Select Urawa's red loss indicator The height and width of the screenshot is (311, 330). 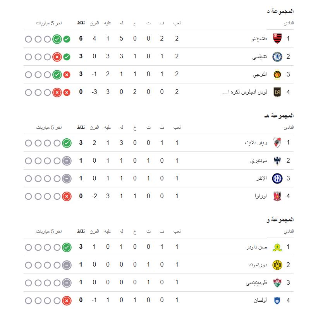(x=66, y=196)
